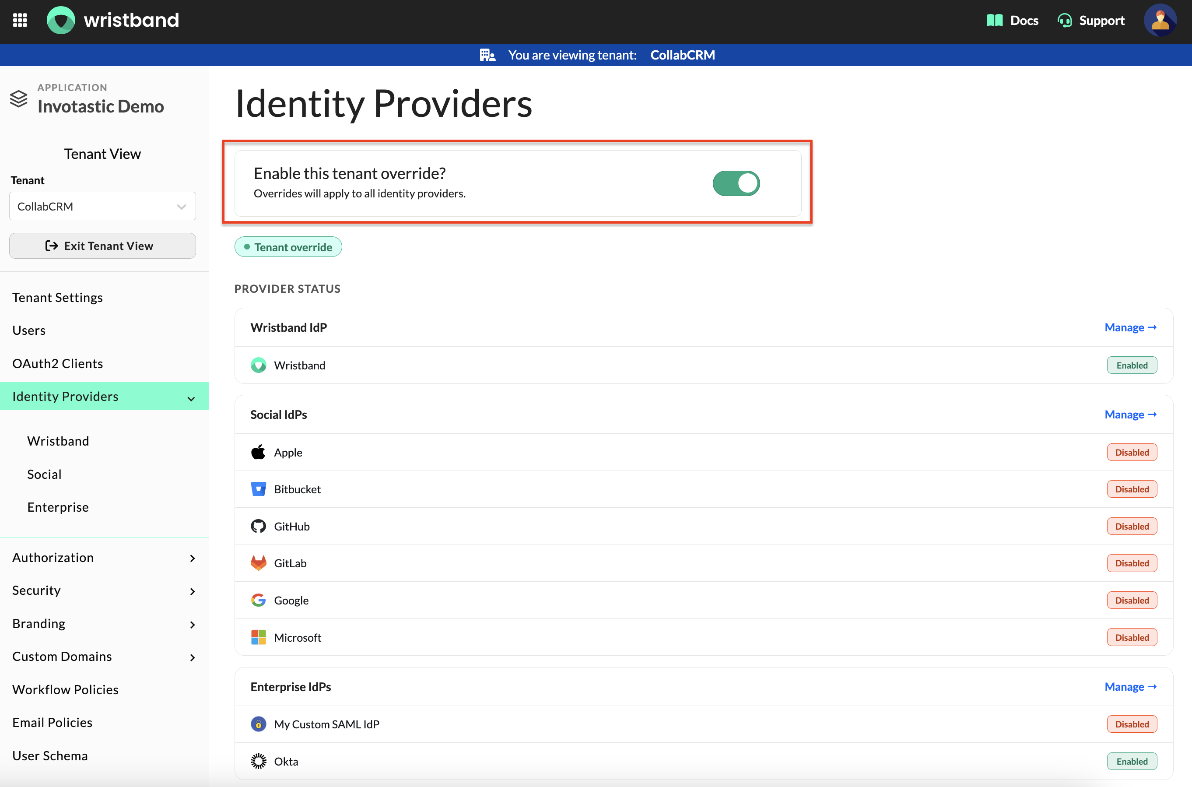Click the application layers icon
Viewport: 1192px width, 787px height.
coord(18,98)
